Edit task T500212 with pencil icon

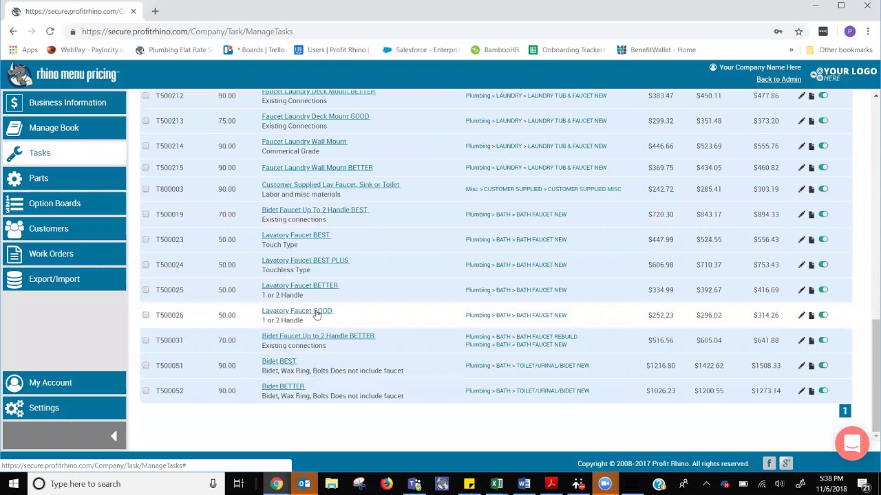801,96
